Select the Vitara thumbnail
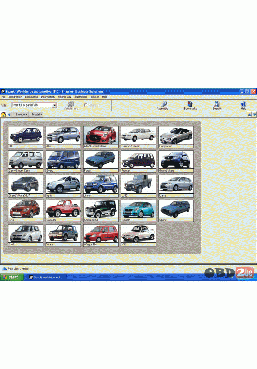The height and width of the screenshot is (369, 257). point(63,235)
